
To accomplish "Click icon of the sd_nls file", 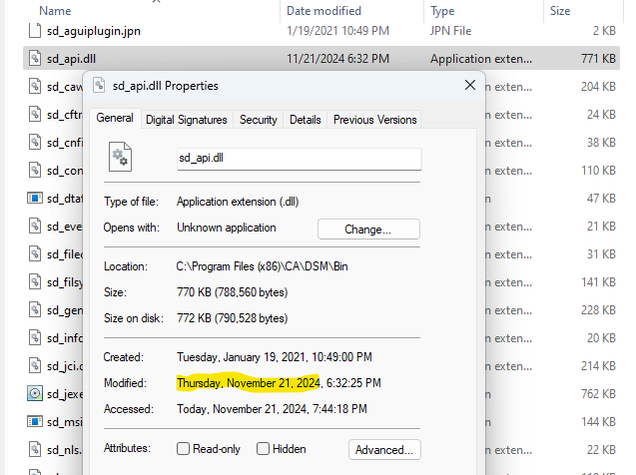I will [35, 449].
